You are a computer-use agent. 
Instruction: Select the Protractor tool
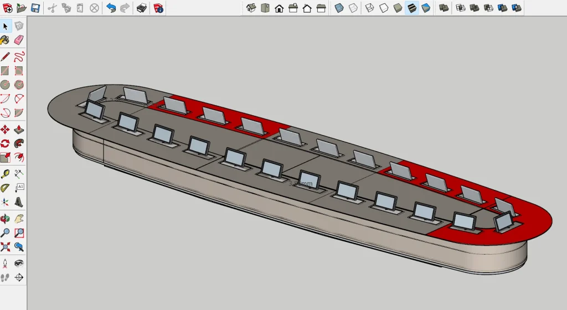(x=5, y=188)
